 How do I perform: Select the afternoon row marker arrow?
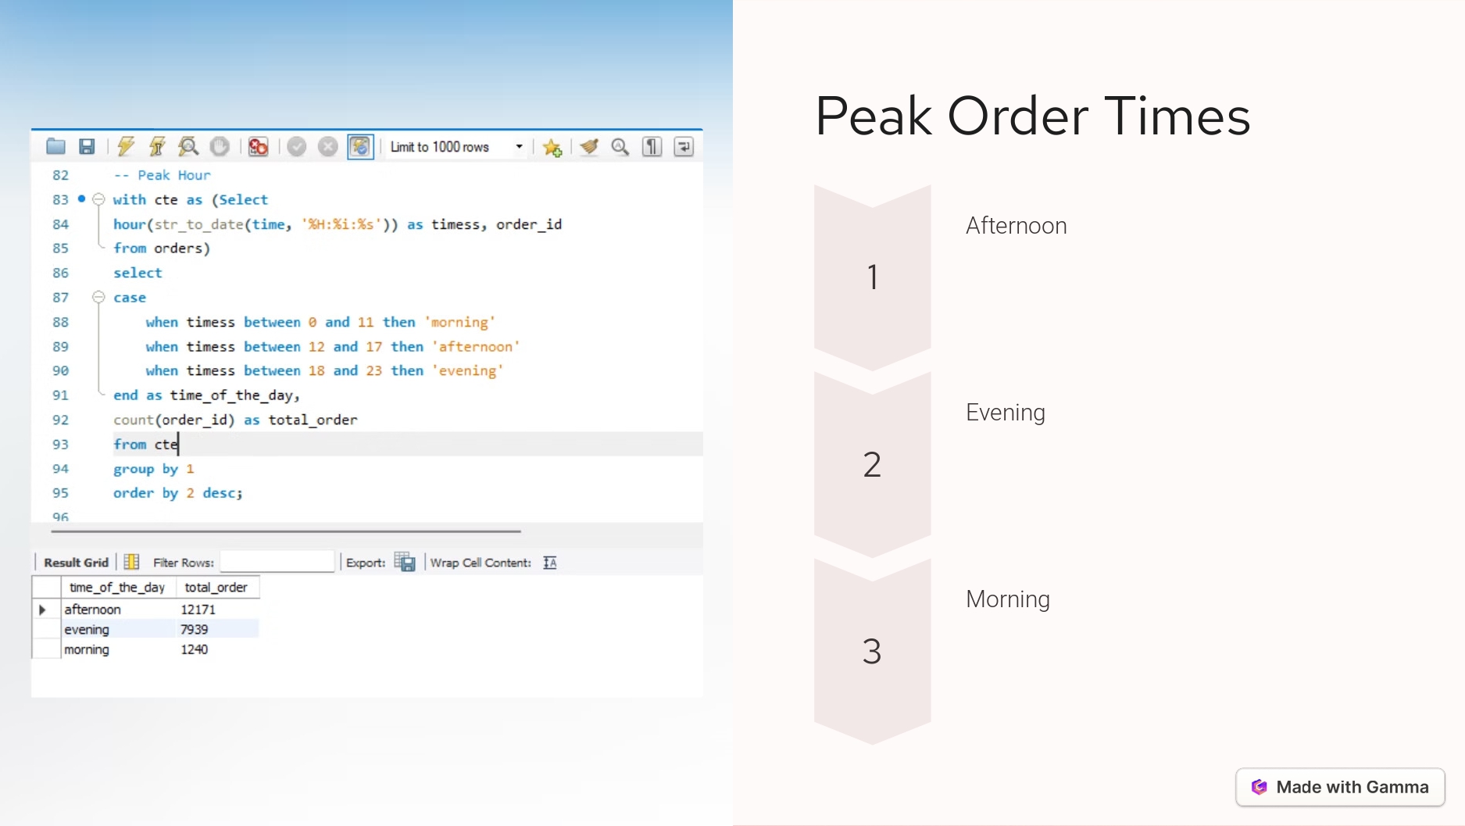click(43, 610)
